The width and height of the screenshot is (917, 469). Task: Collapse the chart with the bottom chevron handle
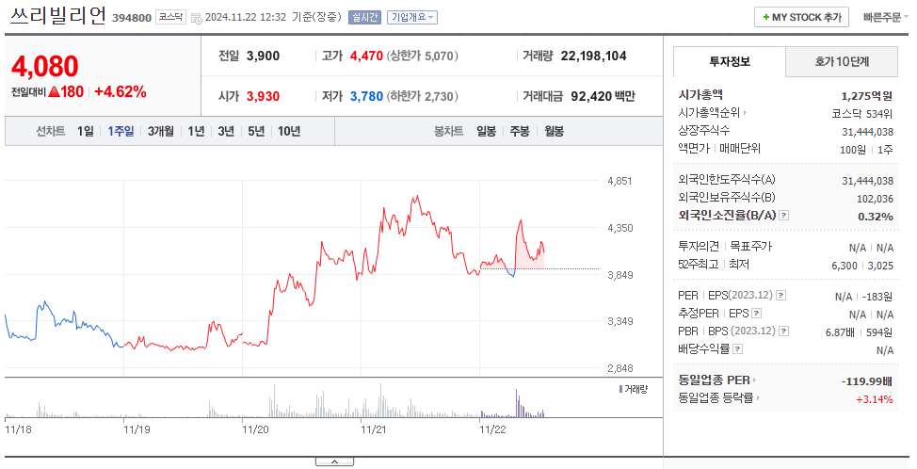coord(334,462)
